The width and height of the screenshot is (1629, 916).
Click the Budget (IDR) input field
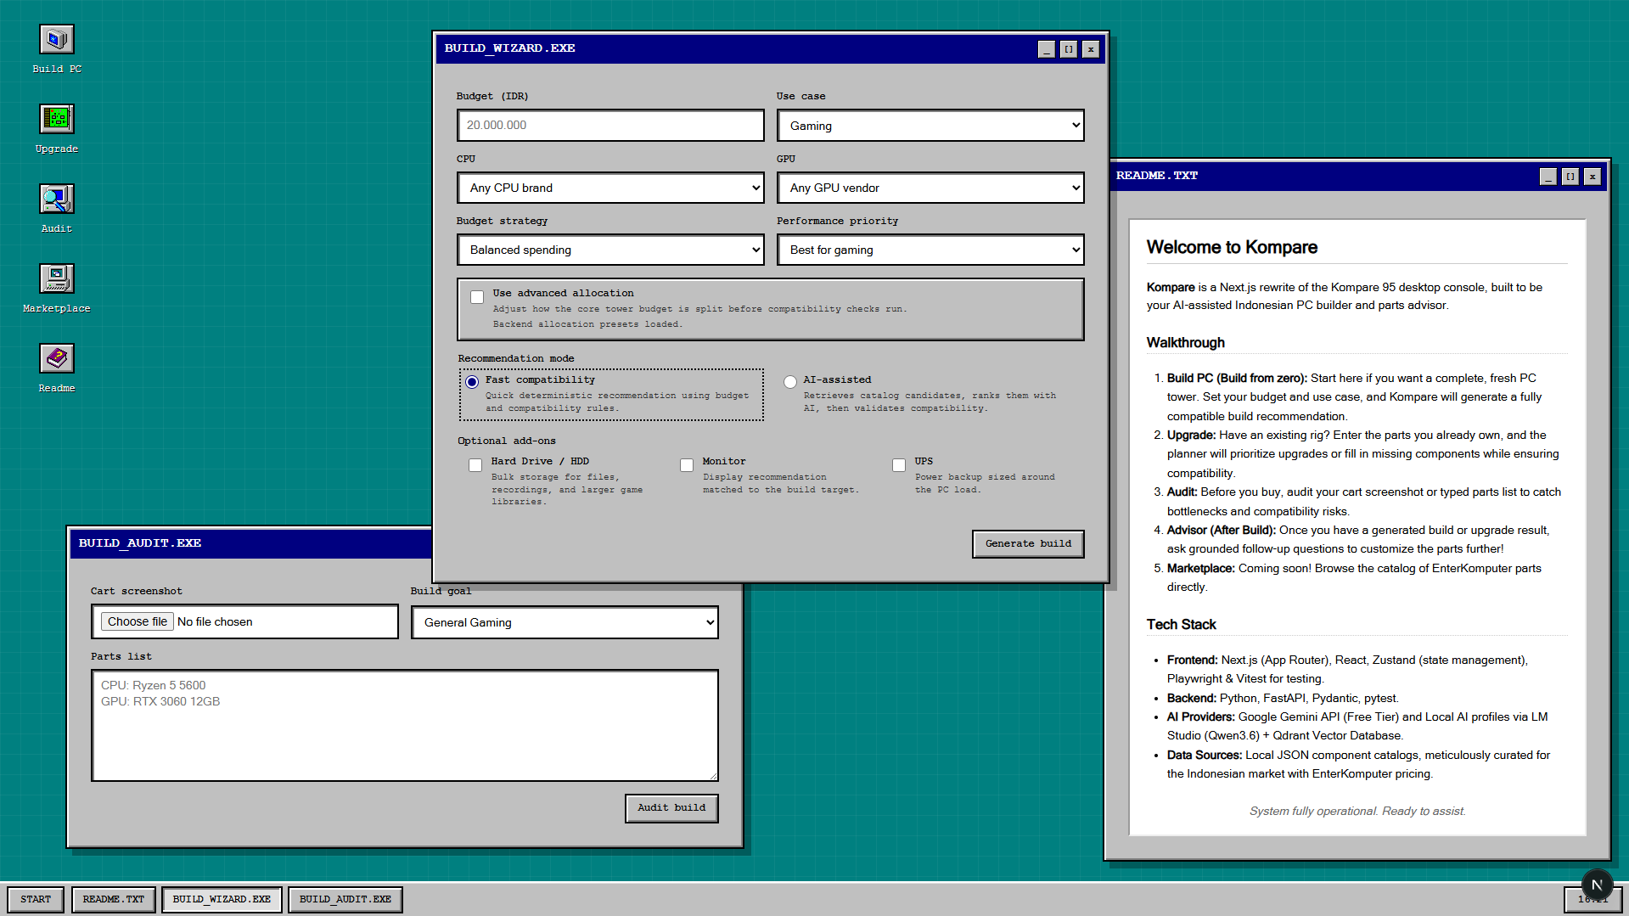click(610, 125)
